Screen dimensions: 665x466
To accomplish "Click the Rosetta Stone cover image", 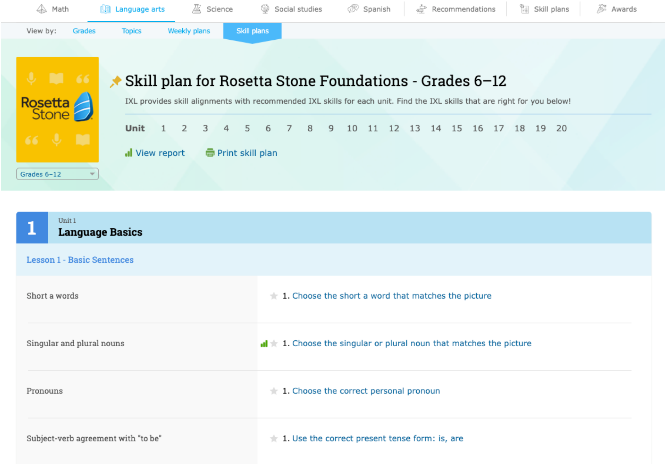I will 57,109.
